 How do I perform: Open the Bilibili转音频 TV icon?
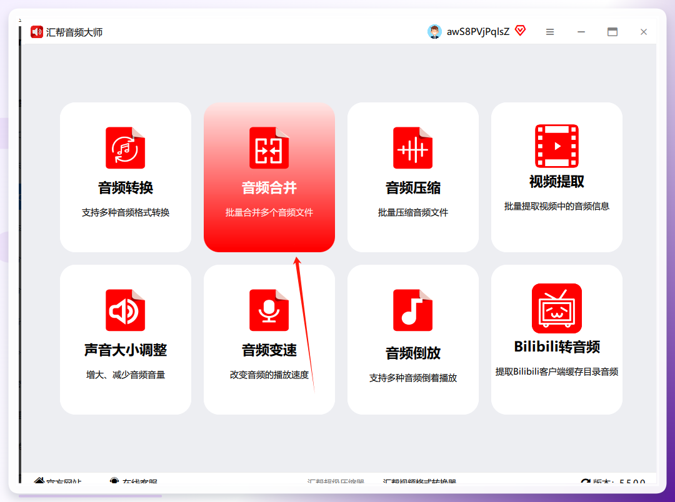tap(557, 308)
